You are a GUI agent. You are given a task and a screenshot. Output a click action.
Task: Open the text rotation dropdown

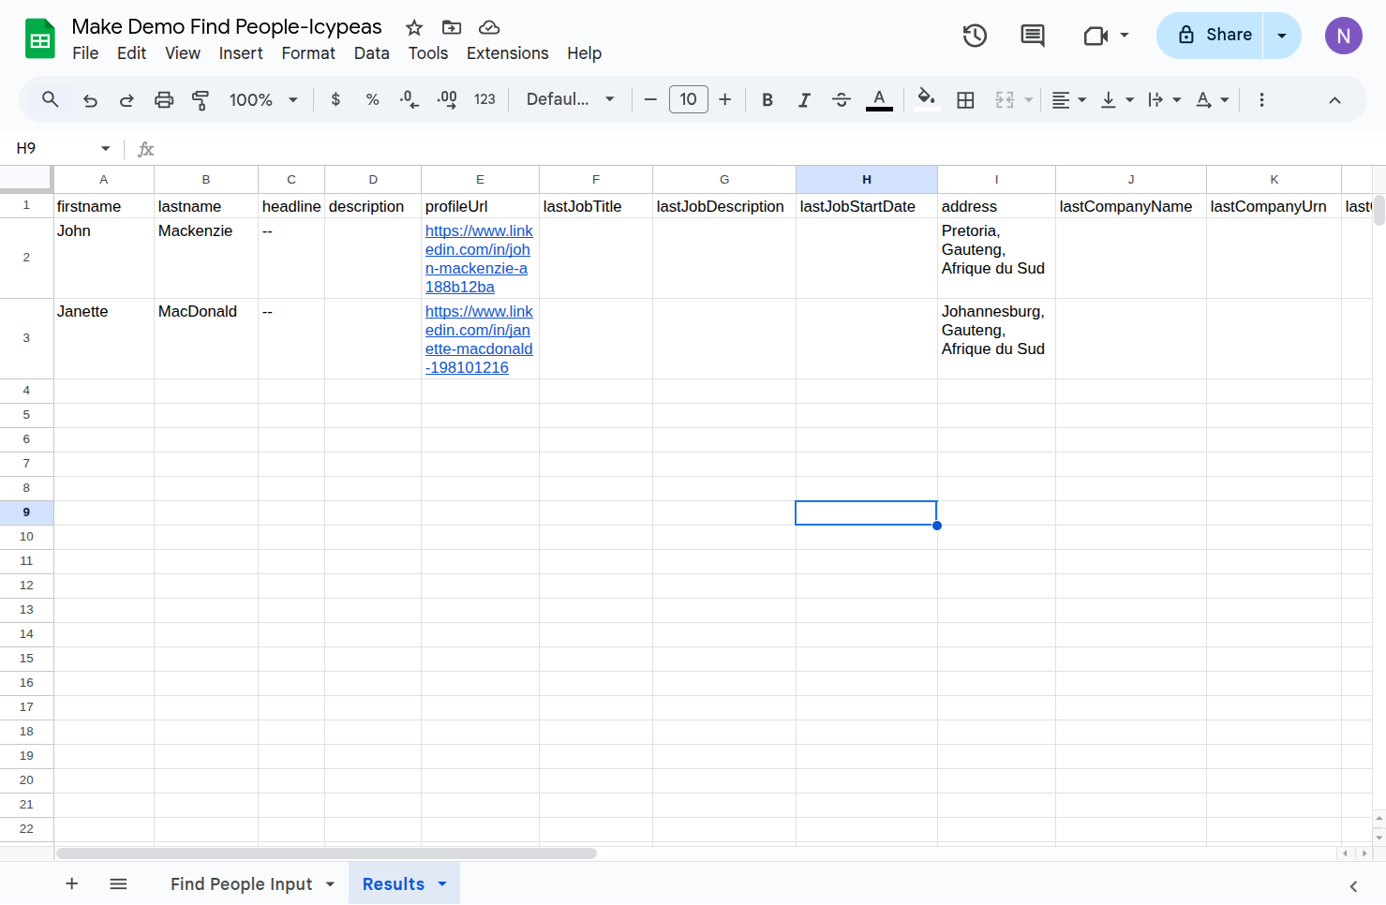click(1213, 99)
